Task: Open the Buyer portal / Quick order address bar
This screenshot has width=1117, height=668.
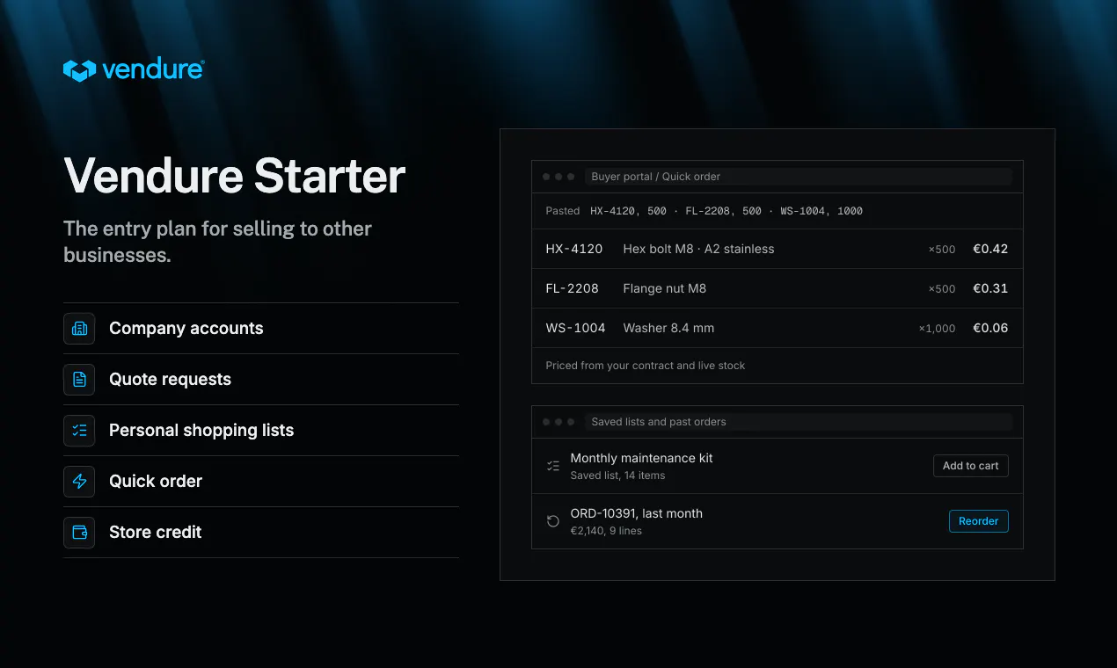Action: tap(798, 177)
